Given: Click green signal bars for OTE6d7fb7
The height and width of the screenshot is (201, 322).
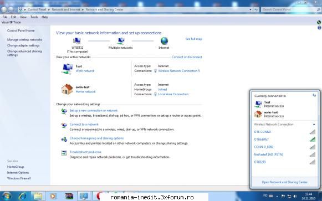Looking at the screenshot, I should tap(313, 140).
